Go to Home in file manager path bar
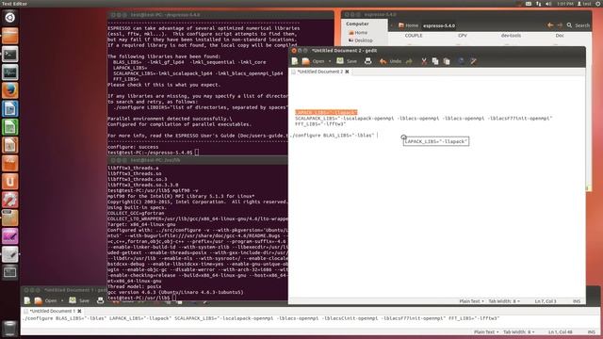Viewport: 603px width, 339px height. (408, 25)
